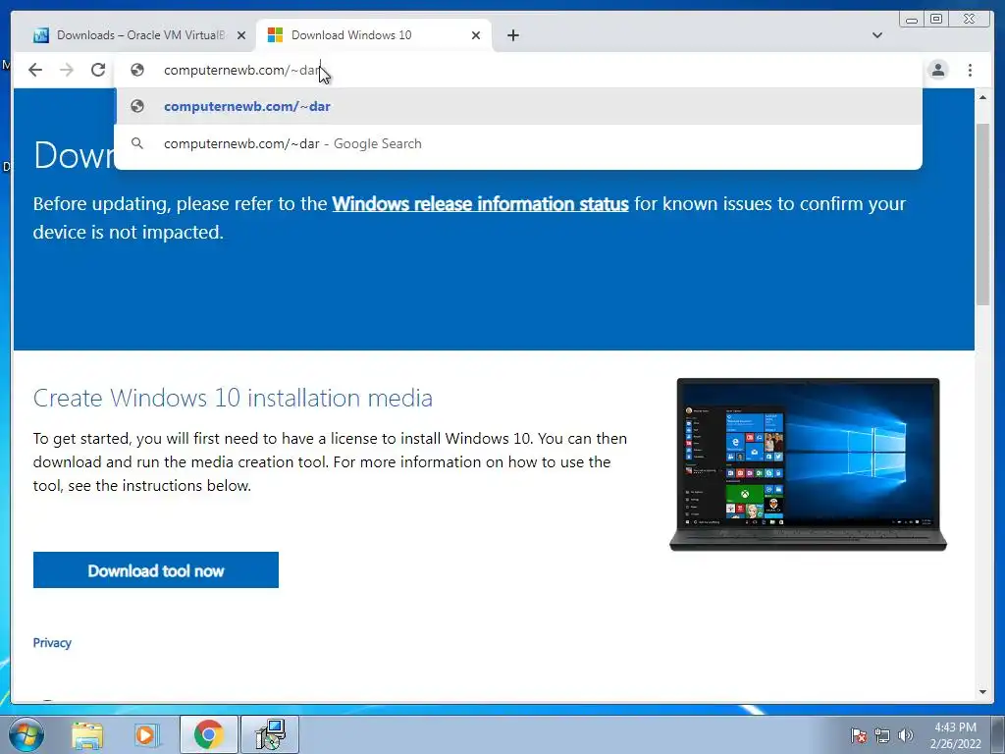Launch Windows Media Player from taskbar

coord(146,734)
